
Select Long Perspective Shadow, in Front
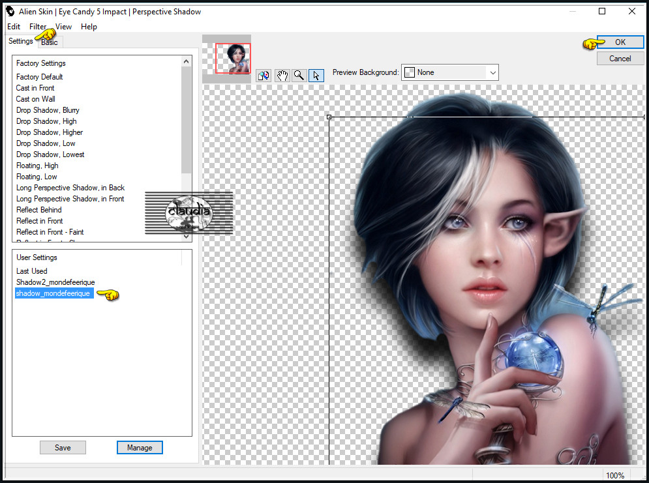[x=70, y=199]
